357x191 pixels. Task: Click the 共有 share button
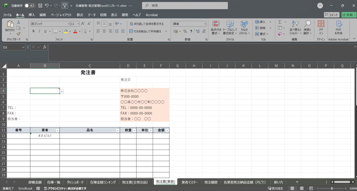pyautogui.click(x=349, y=15)
